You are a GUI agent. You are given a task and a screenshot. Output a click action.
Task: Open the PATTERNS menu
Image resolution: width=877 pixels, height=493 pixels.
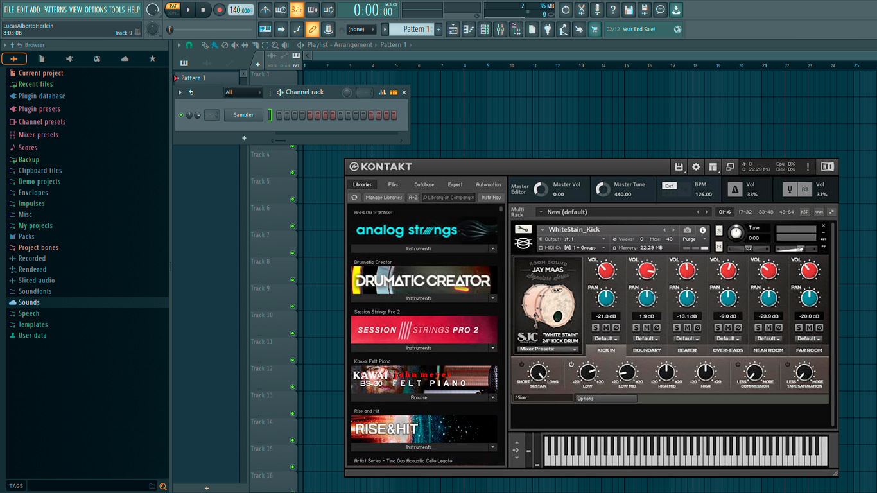(55, 10)
